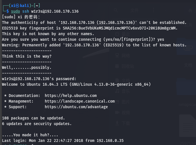
Task: Click the faint search magnifier icon
Action: [116, 10]
